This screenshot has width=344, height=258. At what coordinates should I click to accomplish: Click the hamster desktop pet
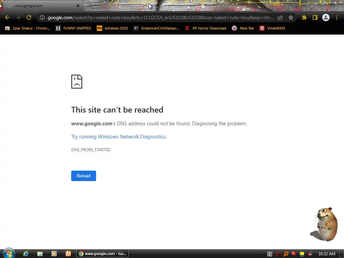(324, 224)
